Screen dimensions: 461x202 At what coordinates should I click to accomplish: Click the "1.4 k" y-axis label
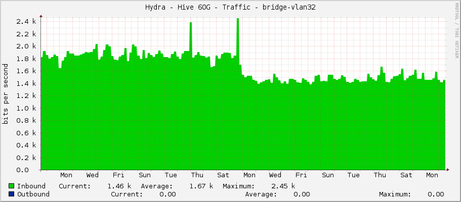coord(26,83)
